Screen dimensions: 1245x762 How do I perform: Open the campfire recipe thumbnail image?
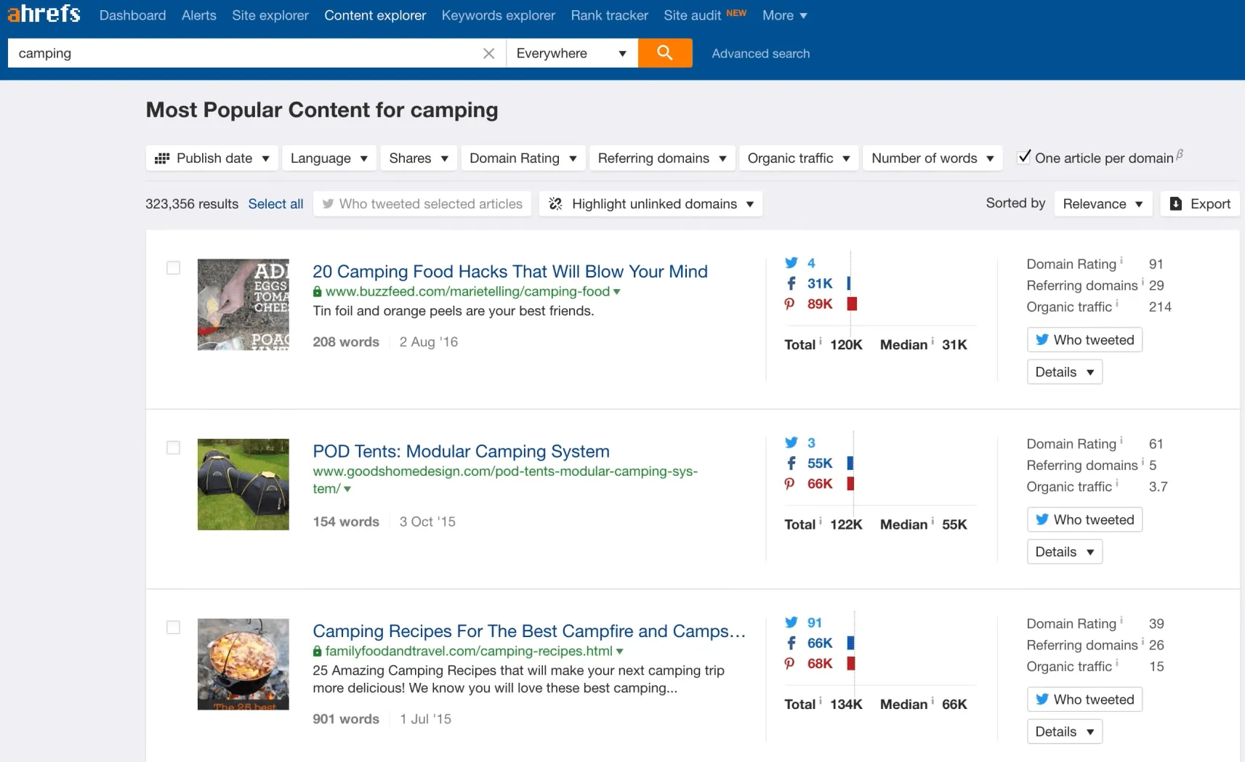(243, 664)
